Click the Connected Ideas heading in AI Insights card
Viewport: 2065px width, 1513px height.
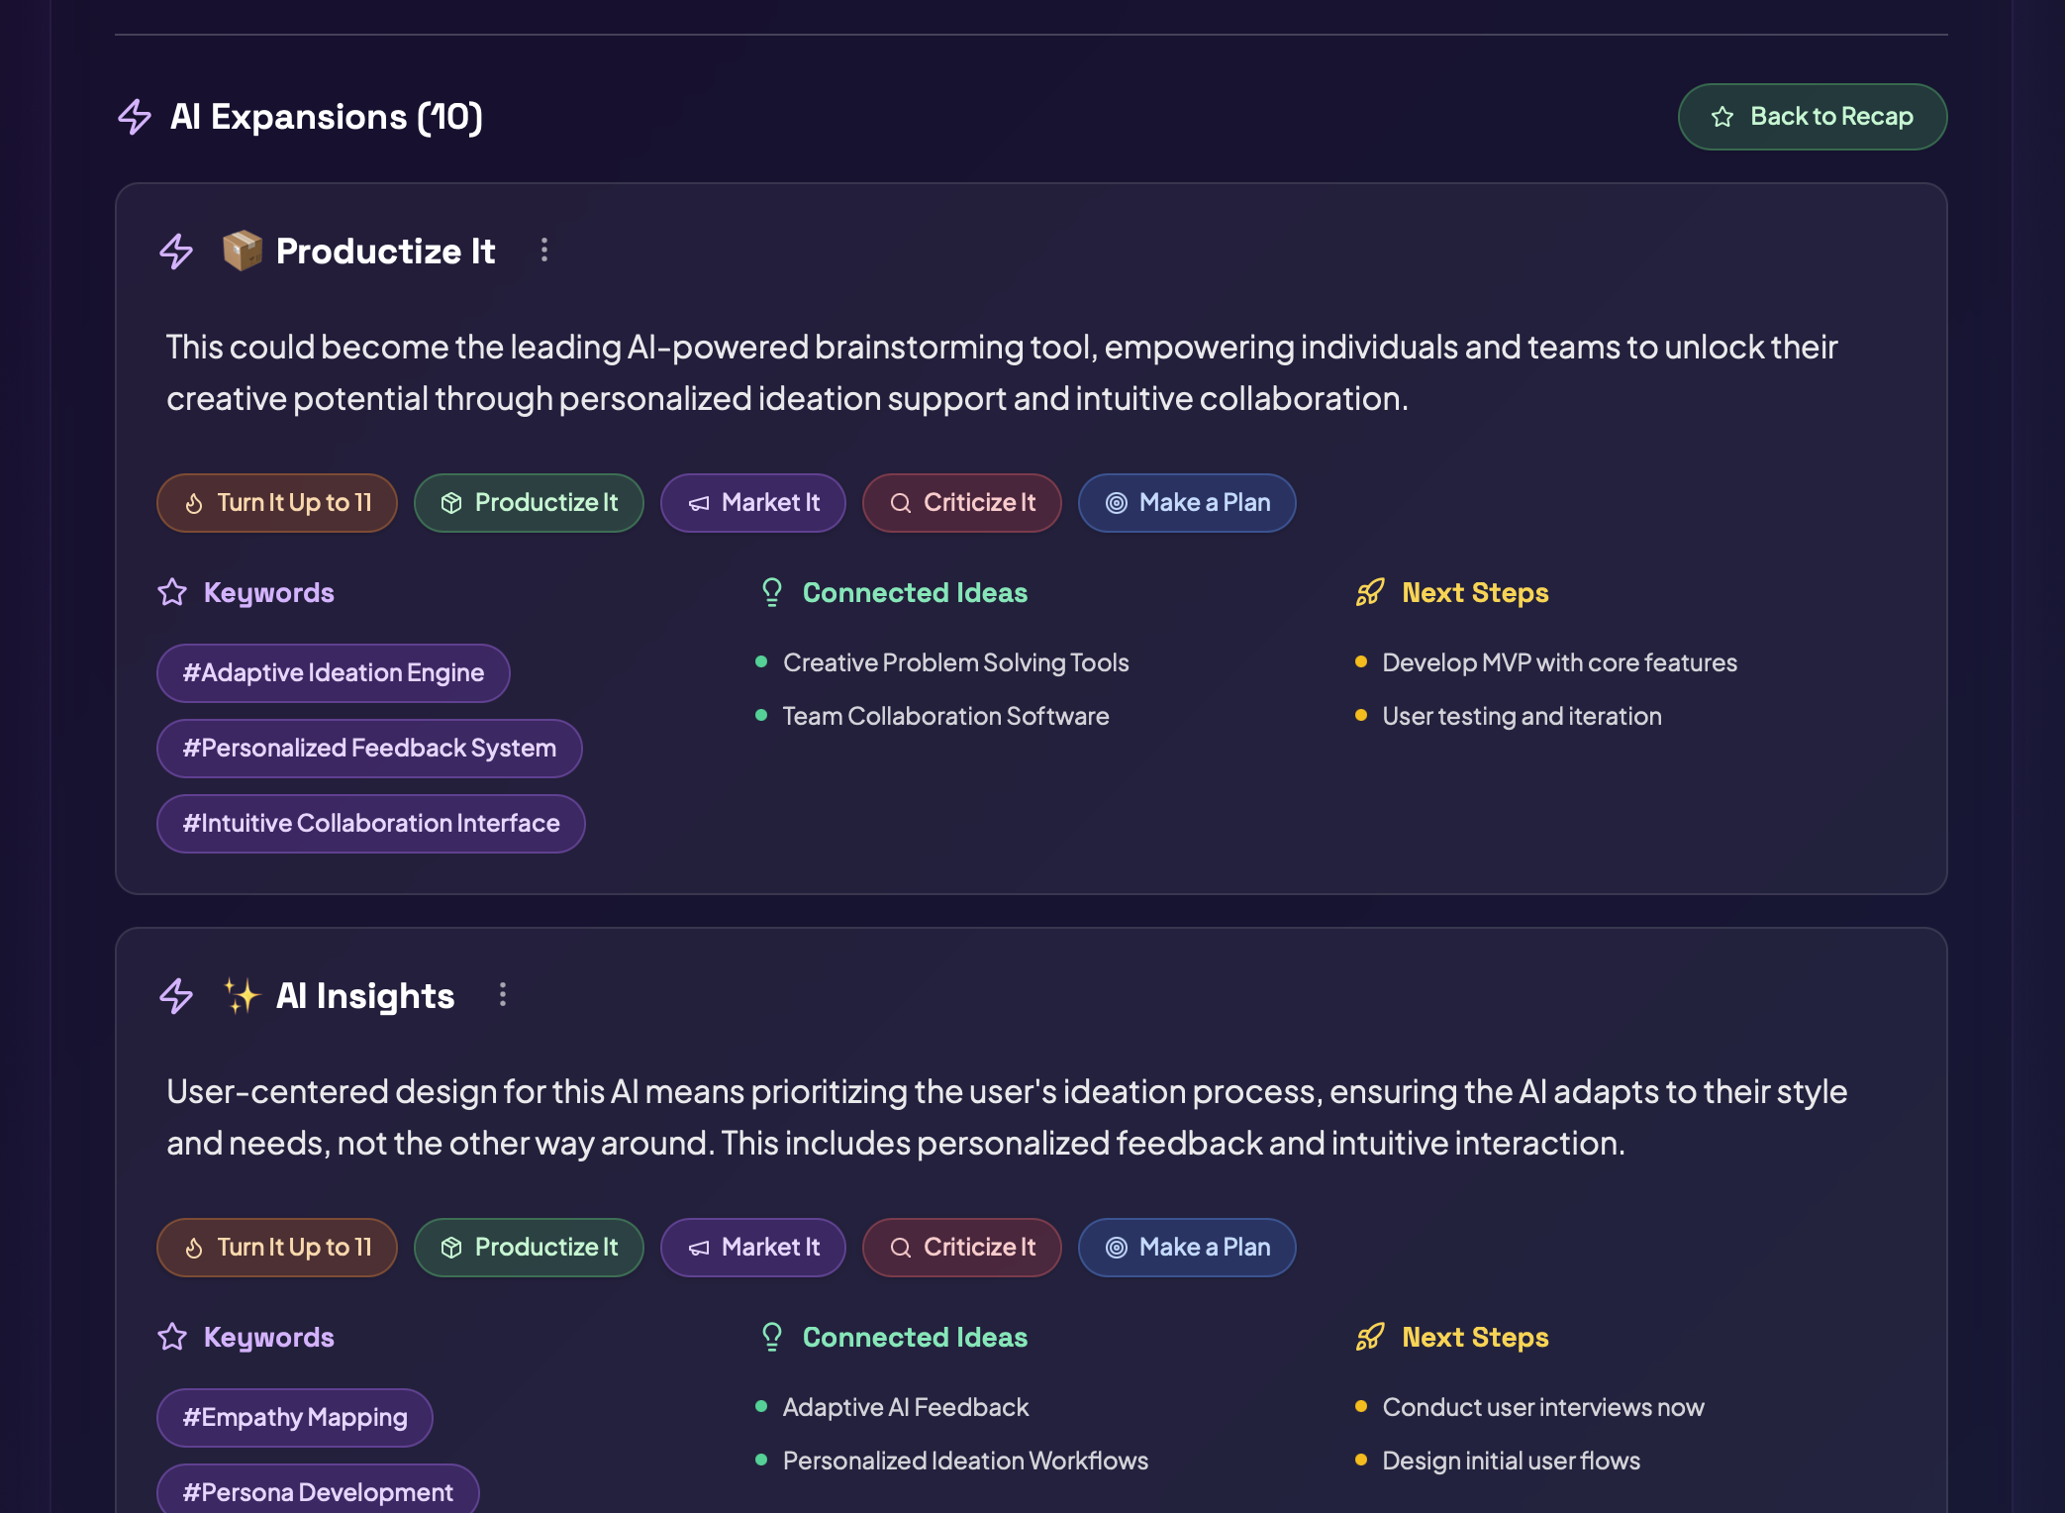[x=916, y=1337]
